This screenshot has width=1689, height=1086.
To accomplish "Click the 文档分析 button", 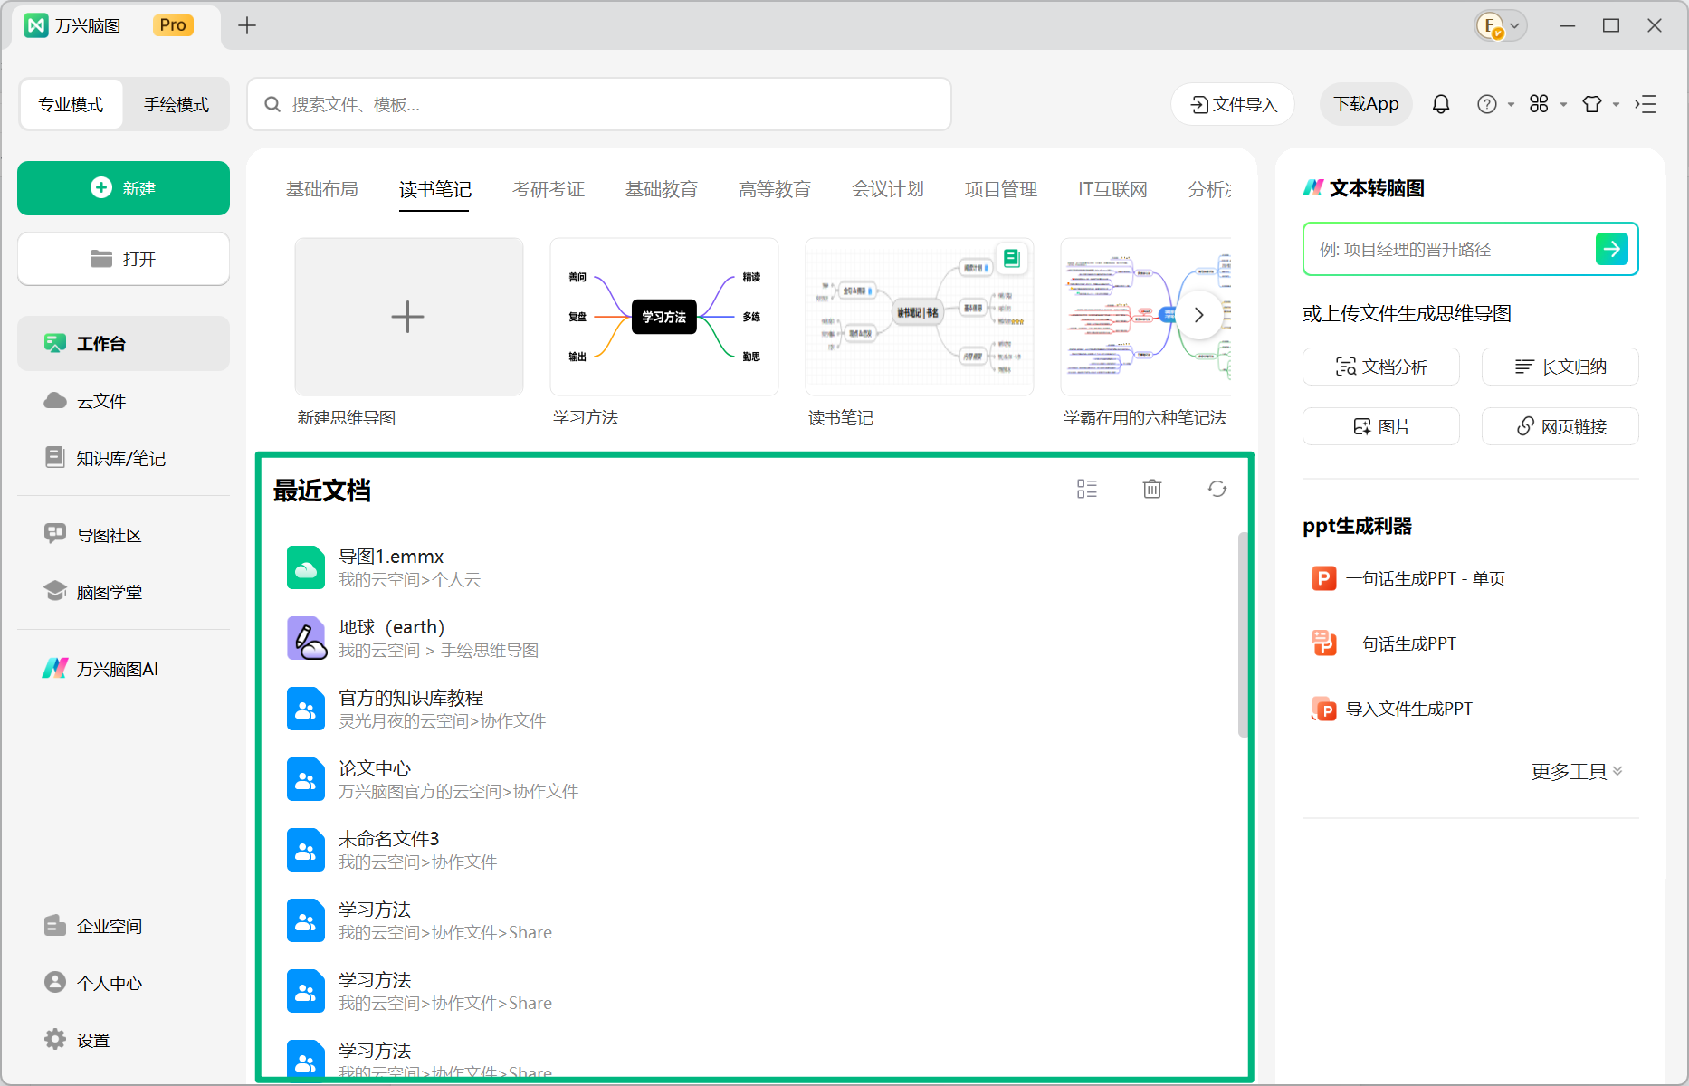I will click(1381, 367).
